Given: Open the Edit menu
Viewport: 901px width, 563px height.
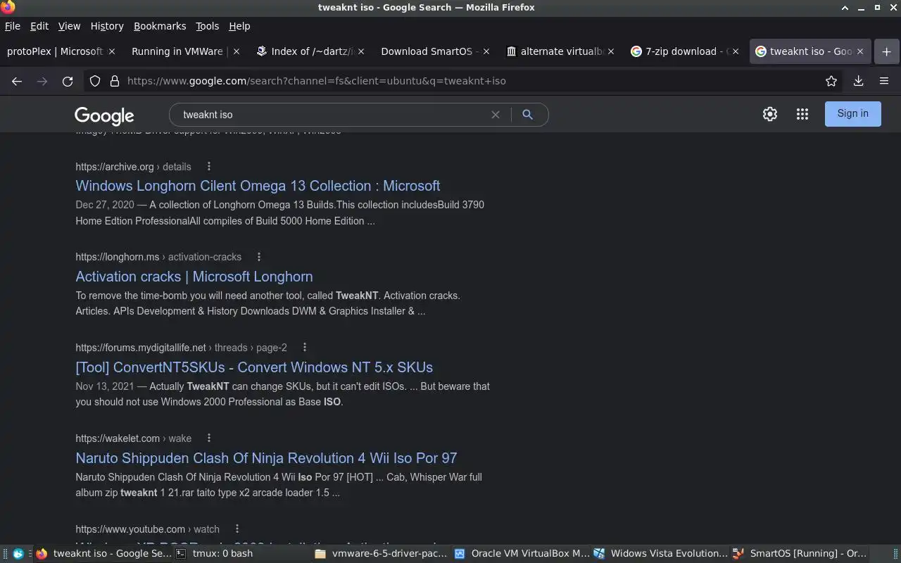Looking at the screenshot, I should point(39,26).
